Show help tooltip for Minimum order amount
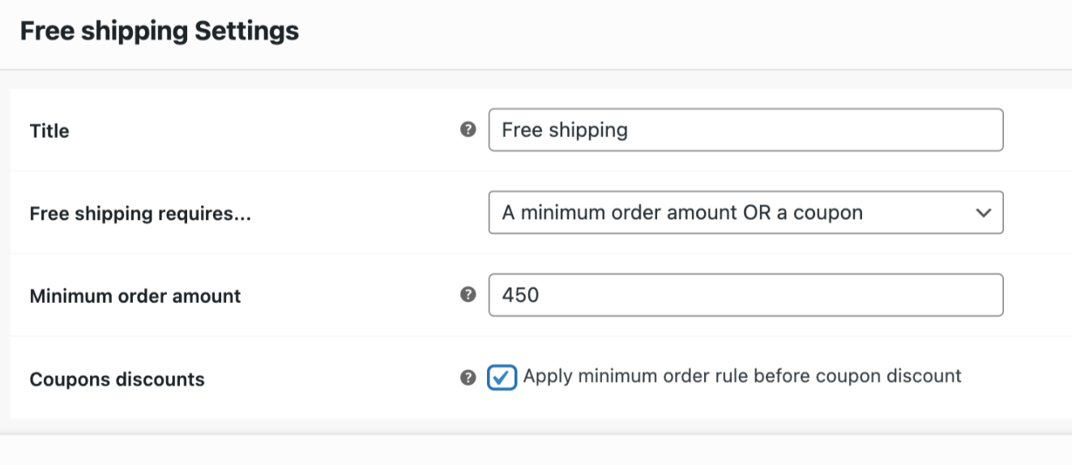1072x465 pixels. pos(468,295)
